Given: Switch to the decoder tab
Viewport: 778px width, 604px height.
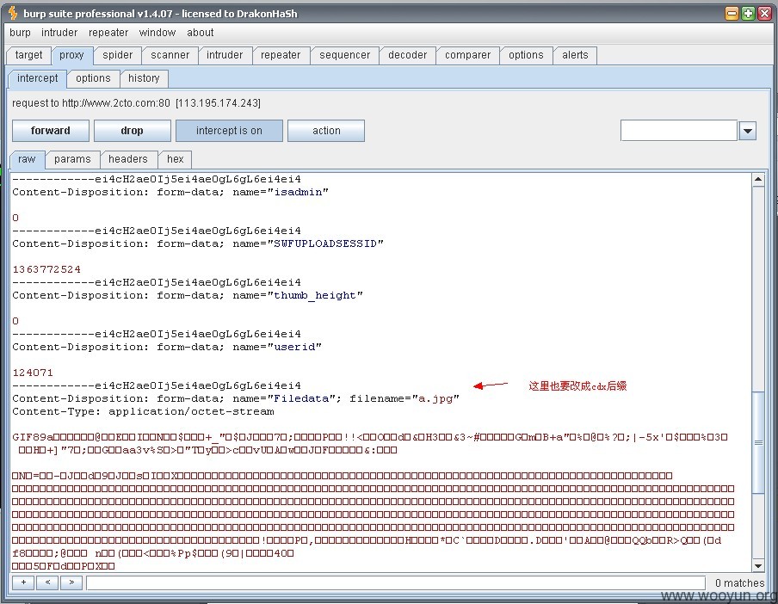Looking at the screenshot, I should (x=407, y=55).
